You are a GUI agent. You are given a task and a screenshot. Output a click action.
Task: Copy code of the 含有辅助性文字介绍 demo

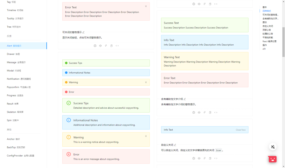210,112
